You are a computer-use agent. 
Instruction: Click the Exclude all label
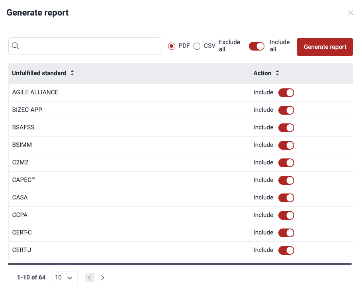pos(229,46)
